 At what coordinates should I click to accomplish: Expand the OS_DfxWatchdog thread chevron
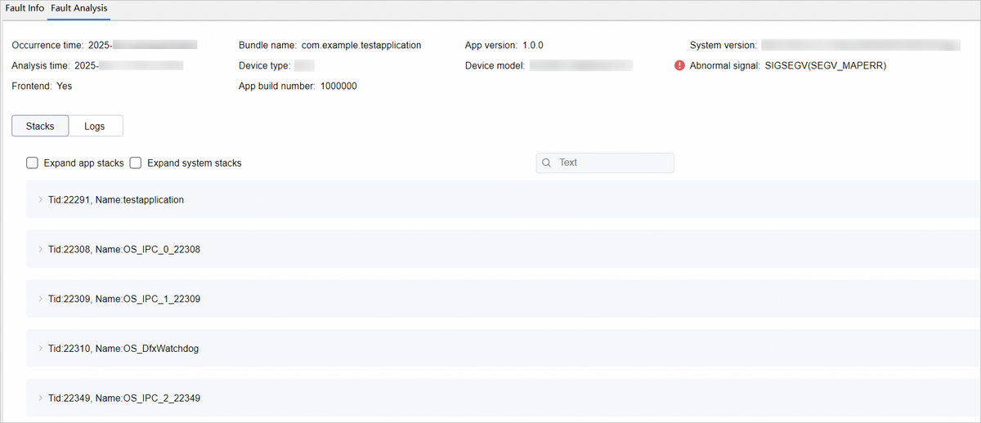coord(40,349)
